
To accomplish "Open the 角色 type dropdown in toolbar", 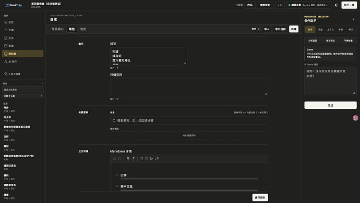I will [255, 29].
